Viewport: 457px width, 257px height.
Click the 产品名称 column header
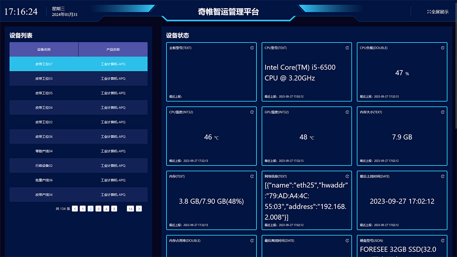point(113,49)
